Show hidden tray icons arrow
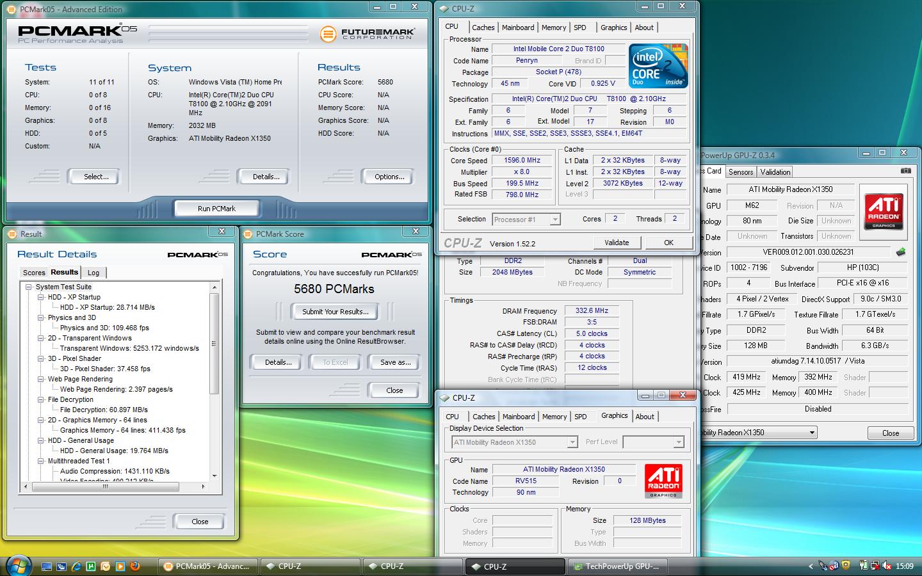Viewport: 922px width, 576px height. [811, 566]
